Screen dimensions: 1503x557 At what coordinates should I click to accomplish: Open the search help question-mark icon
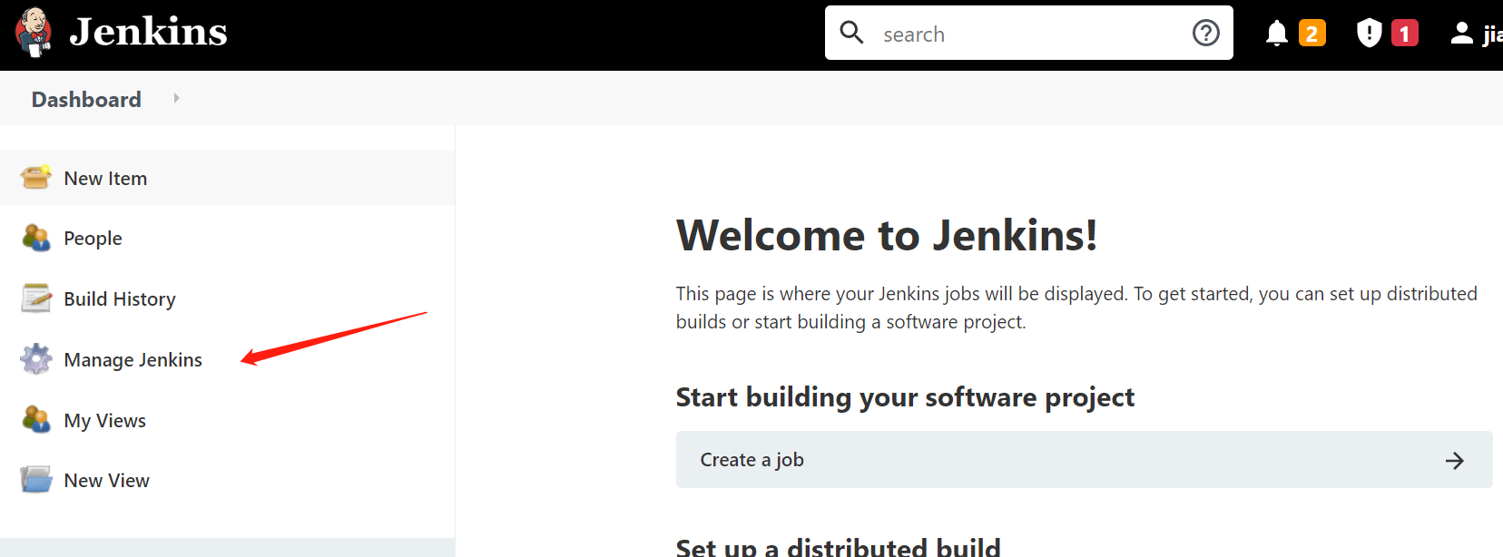click(1205, 33)
